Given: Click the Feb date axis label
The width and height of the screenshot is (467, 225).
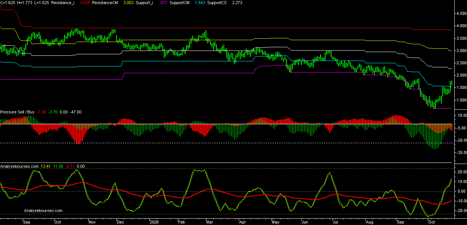Looking at the screenshot, I should (x=181, y=222).
